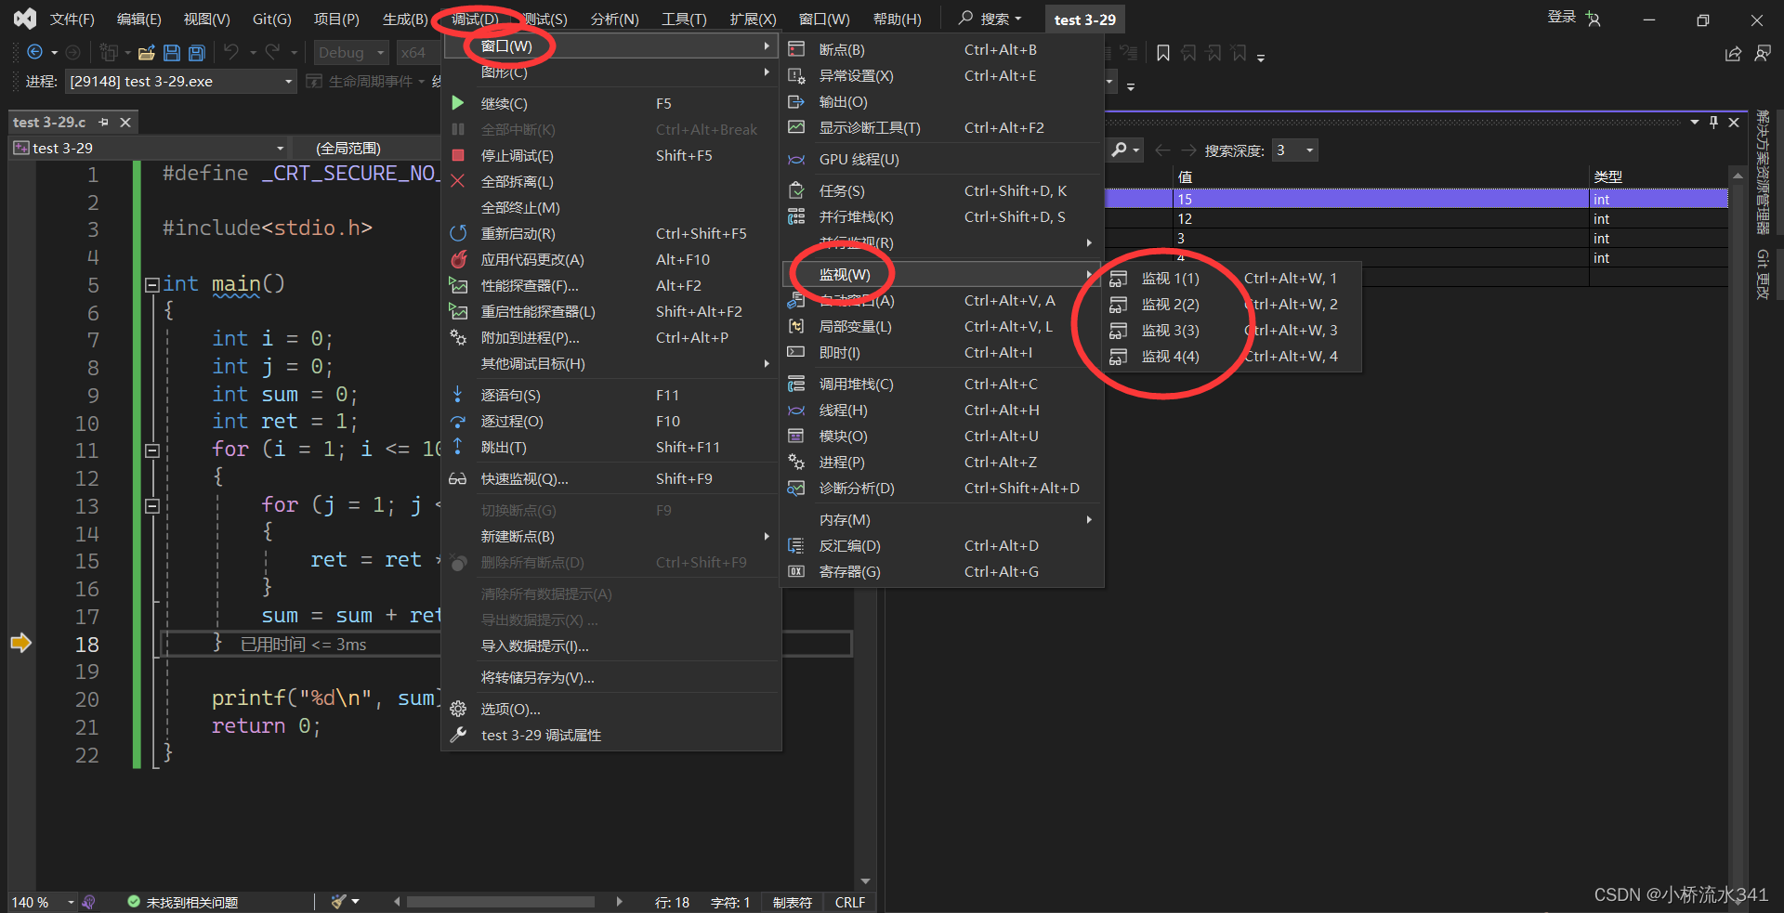The height and width of the screenshot is (913, 1784).
Task: Click the wrench icon for test 3-29 调试属性
Action: (x=458, y=735)
